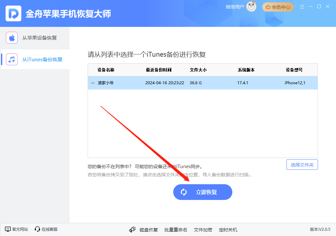Click the 最近备份时间 column header

click(158, 70)
